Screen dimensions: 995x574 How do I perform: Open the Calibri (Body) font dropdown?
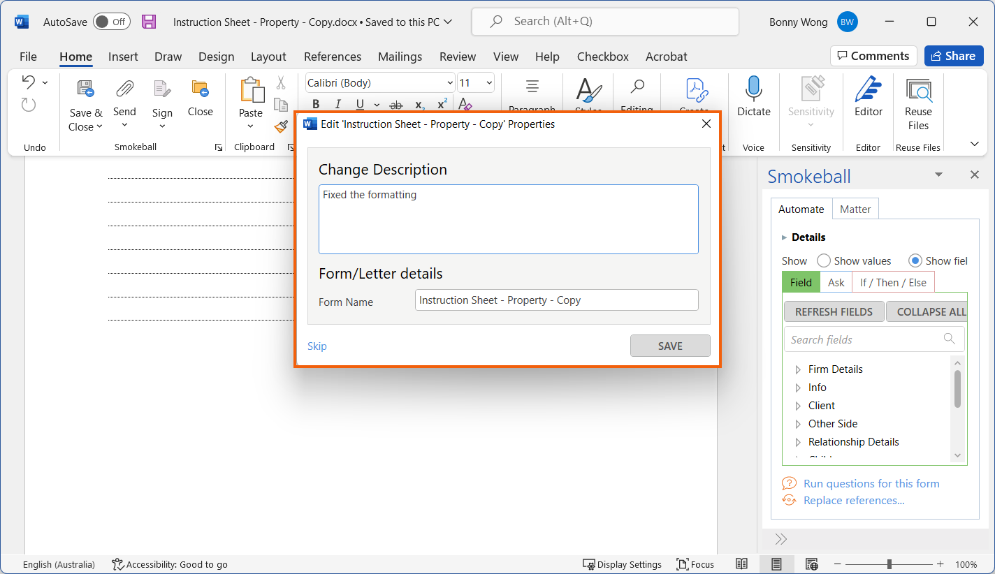click(x=449, y=83)
